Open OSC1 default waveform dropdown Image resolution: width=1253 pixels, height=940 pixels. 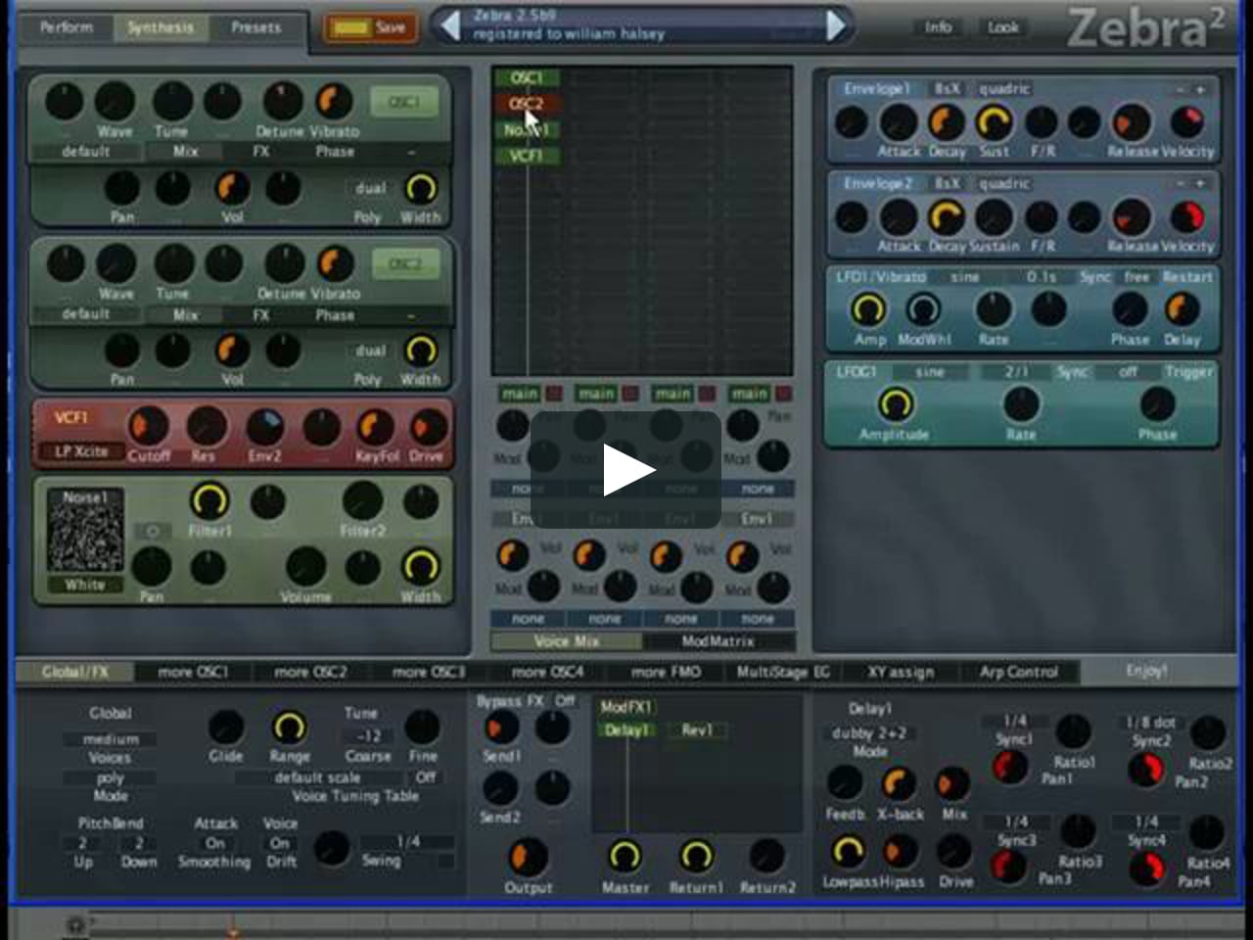(86, 152)
